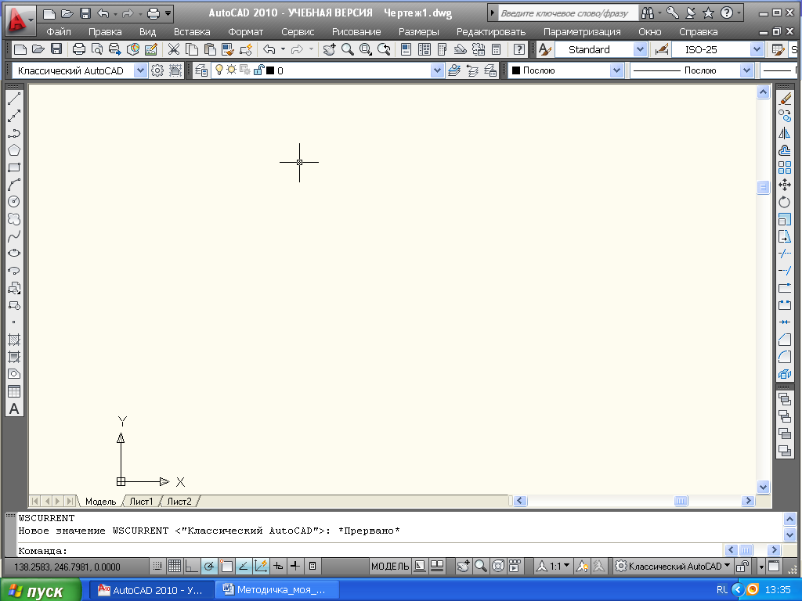Screen dimensions: 802x601
Task: Select the Table tool in draw toolbar
Action: tap(14, 391)
